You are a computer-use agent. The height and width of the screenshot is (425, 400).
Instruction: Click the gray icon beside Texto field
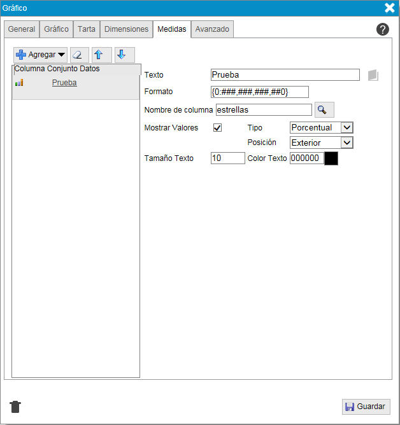pyautogui.click(x=373, y=75)
